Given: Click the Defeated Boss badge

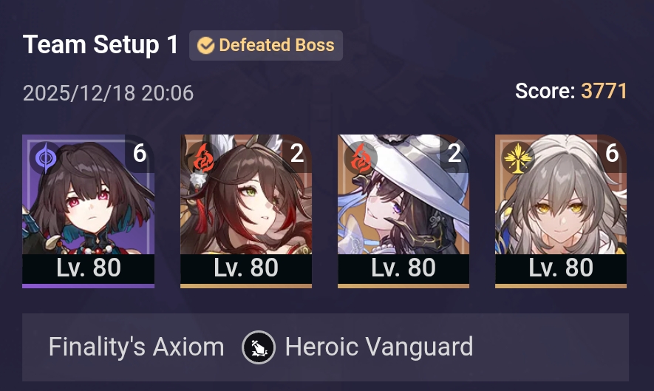Looking at the screenshot, I should (x=266, y=46).
